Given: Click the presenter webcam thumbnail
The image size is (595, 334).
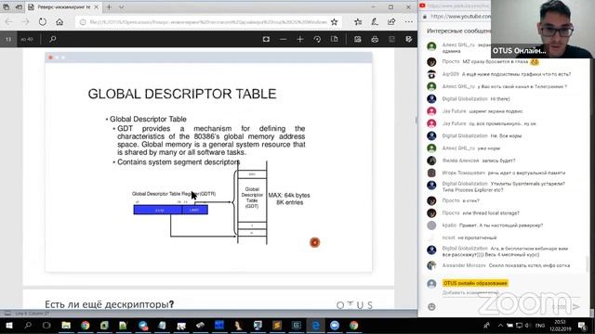Looking at the screenshot, I should coord(542,29).
